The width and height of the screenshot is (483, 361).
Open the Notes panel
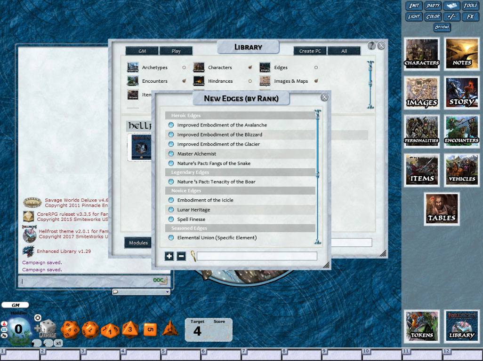(461, 53)
